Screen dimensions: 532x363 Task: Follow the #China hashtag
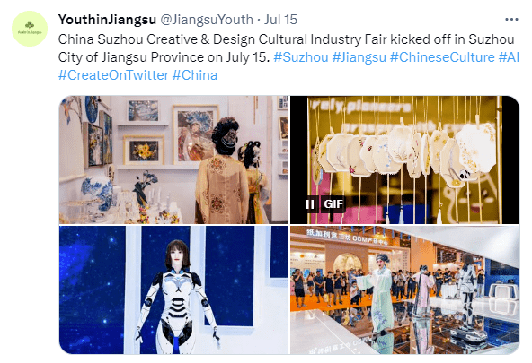click(x=195, y=75)
